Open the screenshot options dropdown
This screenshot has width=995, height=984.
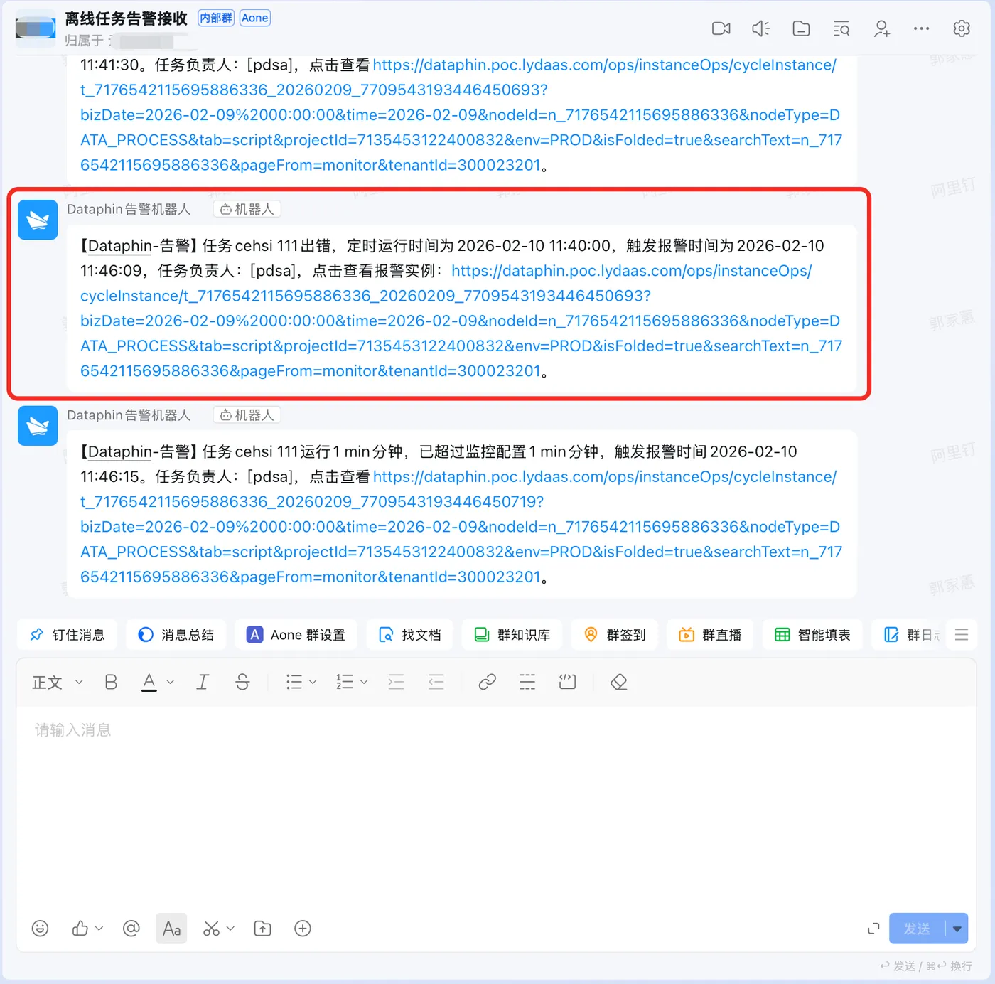tap(230, 929)
